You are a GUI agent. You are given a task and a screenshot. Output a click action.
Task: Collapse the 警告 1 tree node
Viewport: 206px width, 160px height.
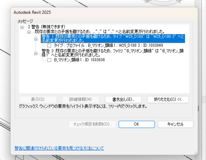(x=36, y=39)
